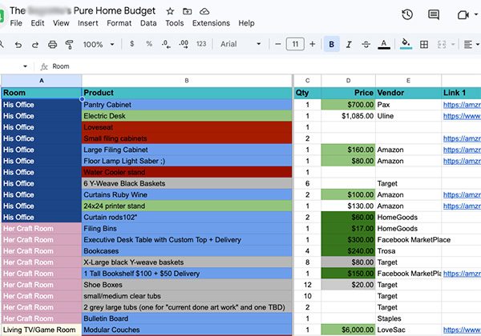
Task: Activate the paint format tool
Action: pyautogui.click(x=69, y=45)
